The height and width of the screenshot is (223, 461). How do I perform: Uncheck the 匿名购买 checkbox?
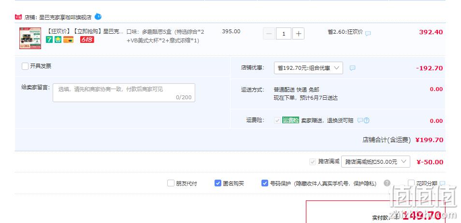coord(218,184)
